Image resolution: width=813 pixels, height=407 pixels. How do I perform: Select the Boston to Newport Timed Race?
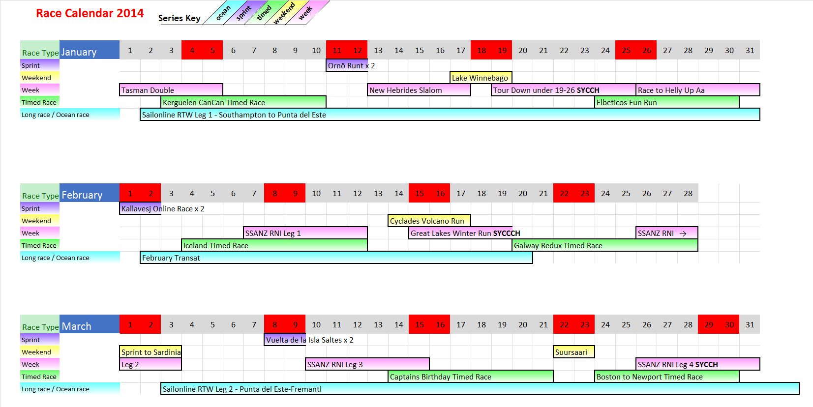666,377
